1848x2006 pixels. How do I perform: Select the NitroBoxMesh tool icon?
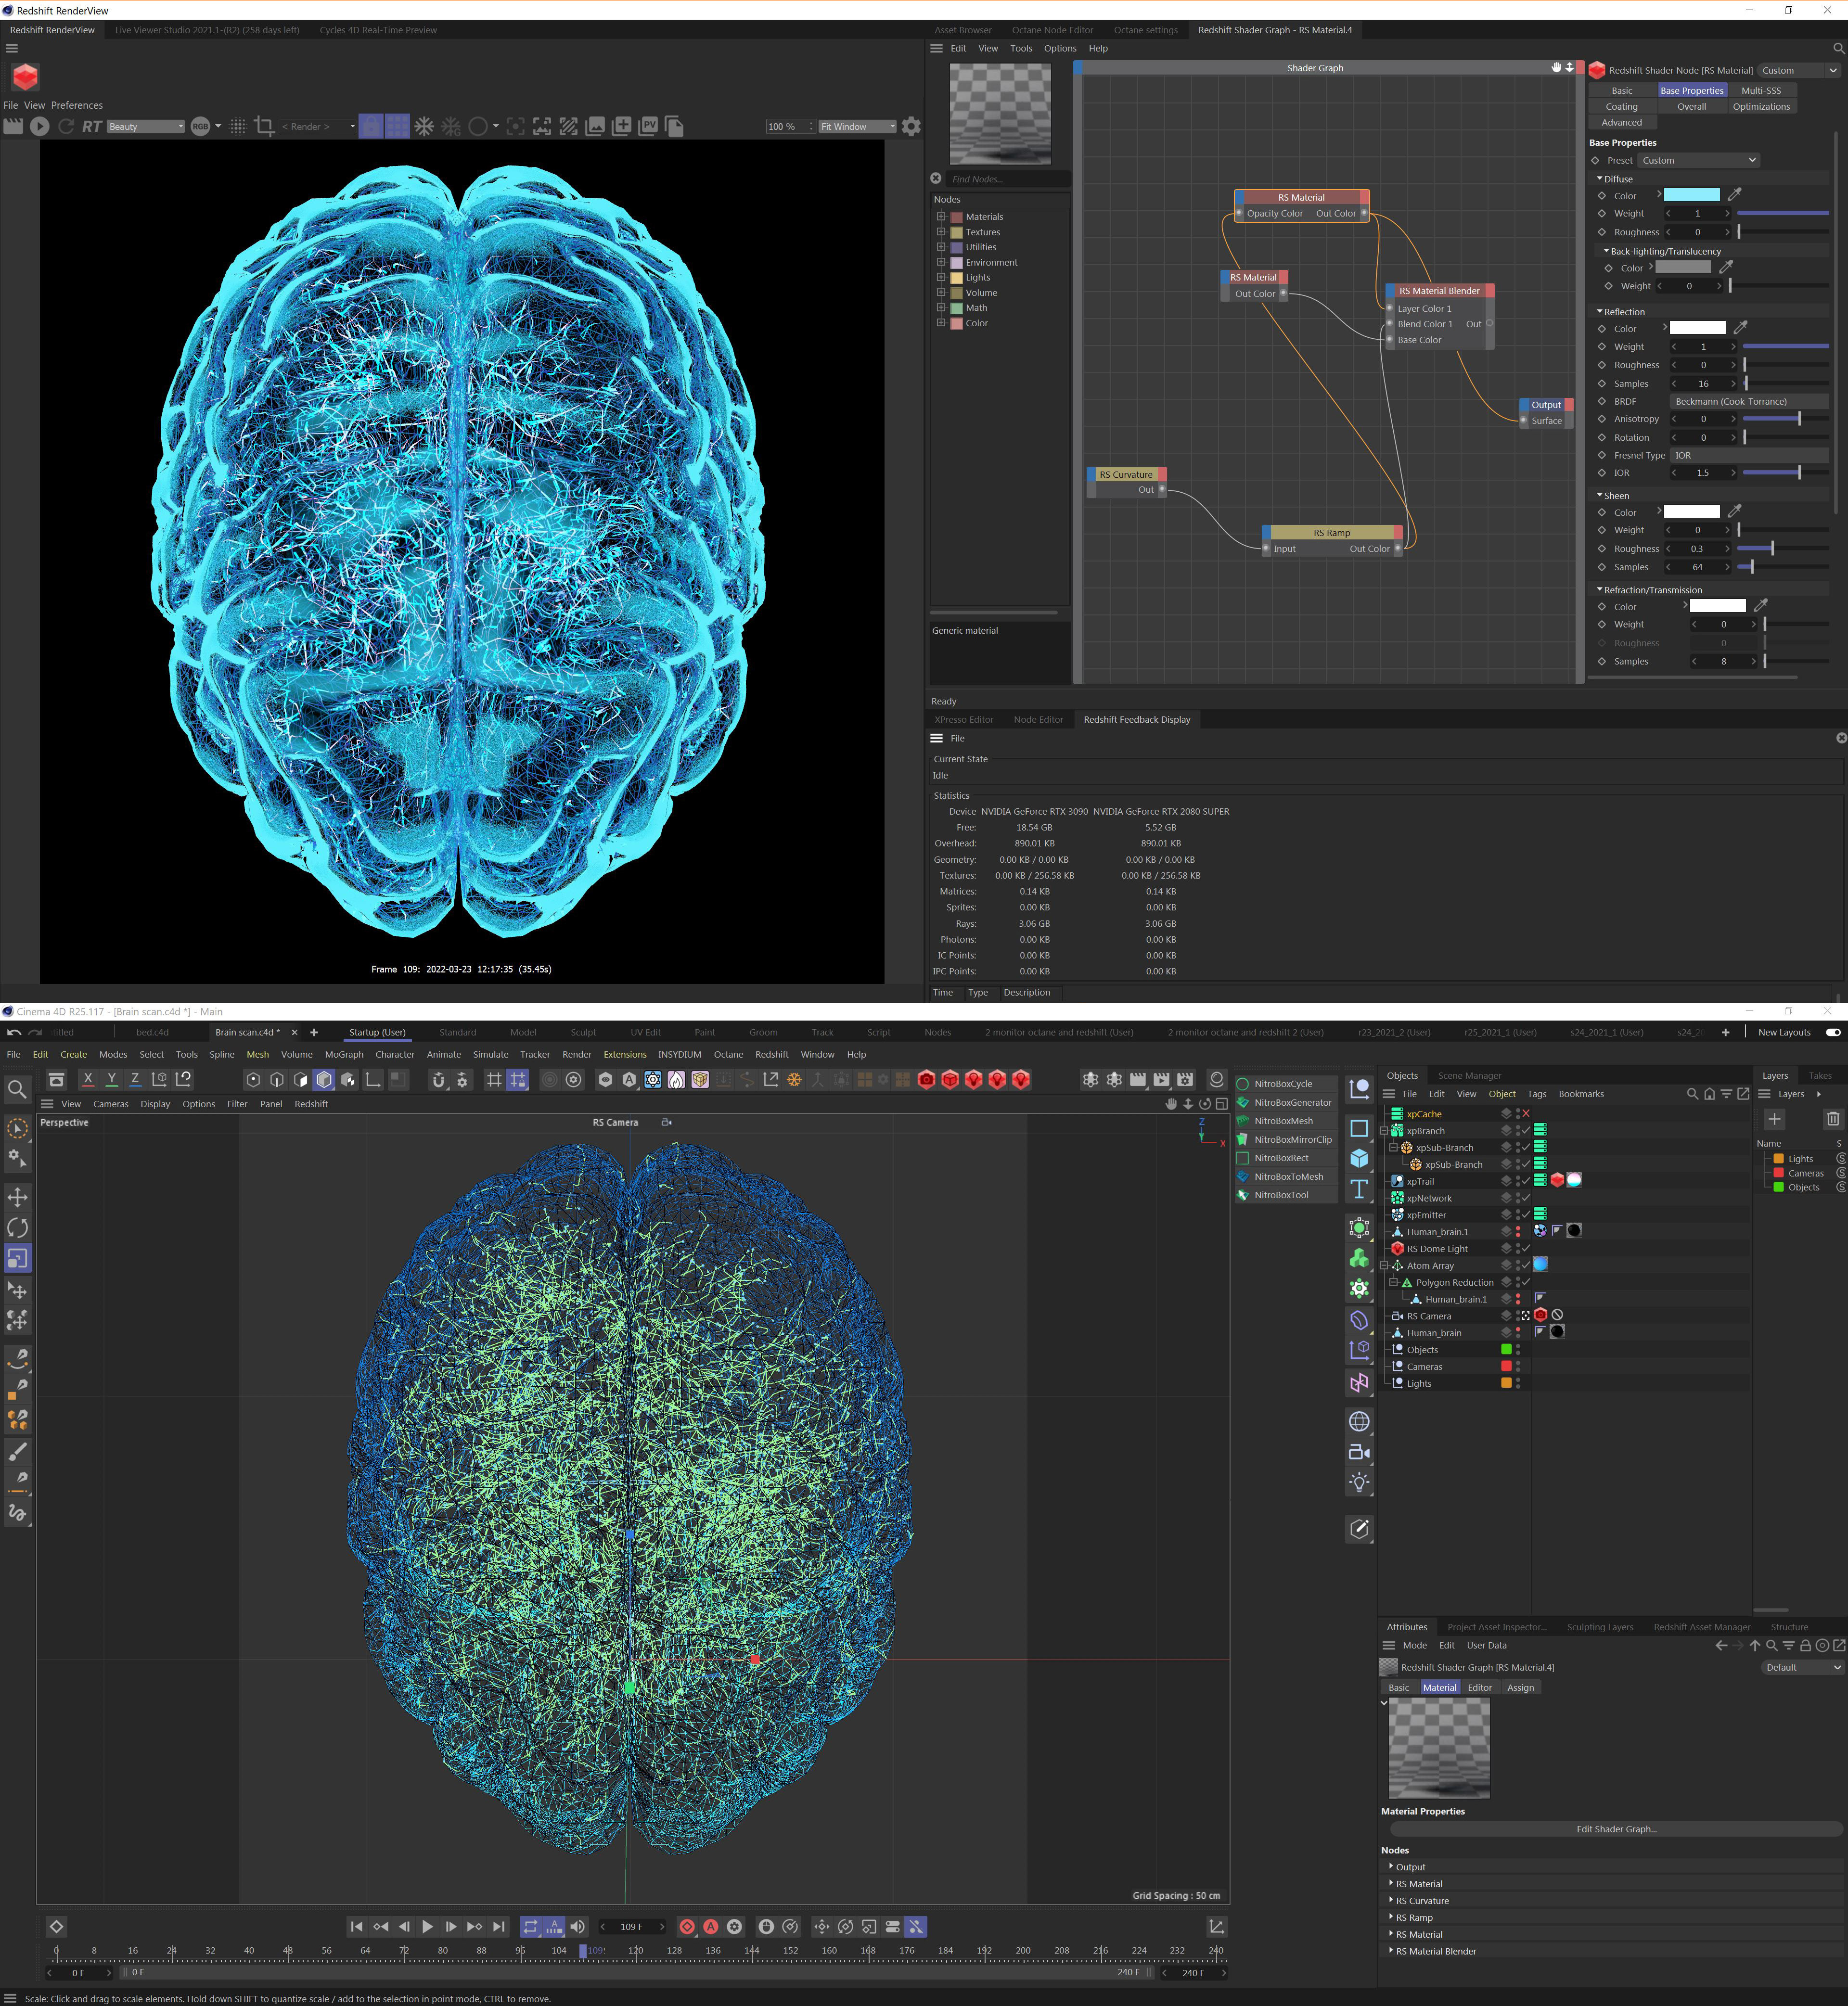(1243, 1120)
